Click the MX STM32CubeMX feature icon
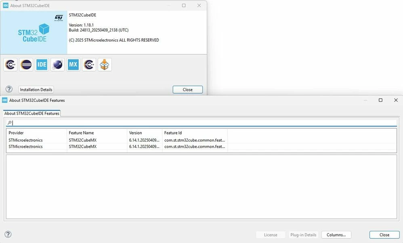This screenshot has height=243, width=403. point(73,65)
